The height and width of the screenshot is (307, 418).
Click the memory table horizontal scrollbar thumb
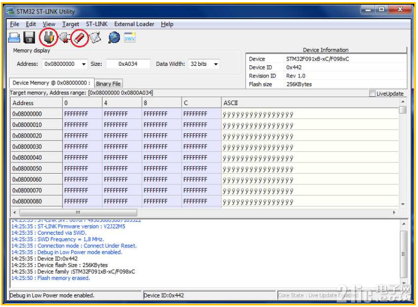coord(78,212)
